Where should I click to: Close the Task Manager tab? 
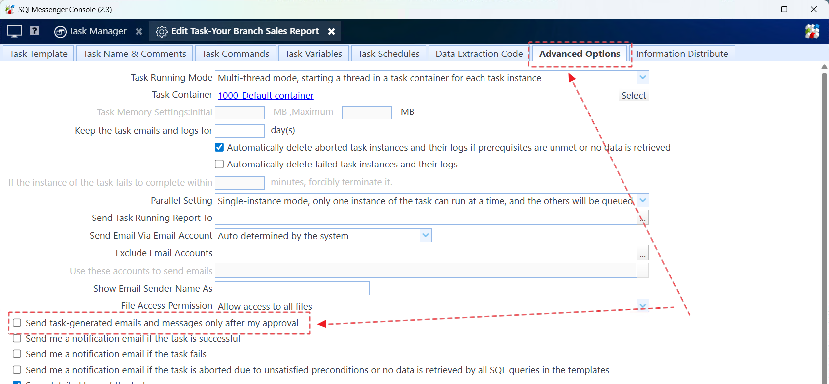click(139, 31)
